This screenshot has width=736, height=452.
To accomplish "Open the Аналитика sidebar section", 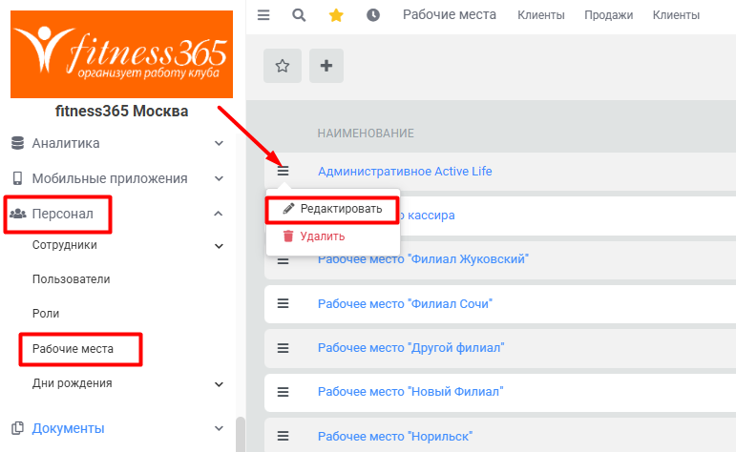I will pyautogui.click(x=66, y=143).
